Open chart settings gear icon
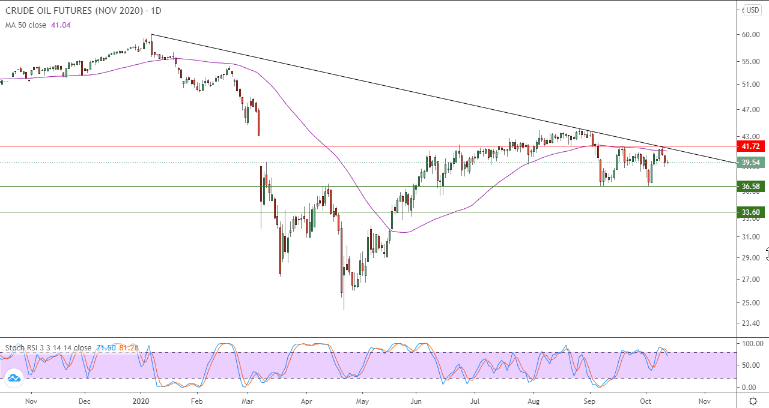 (753, 400)
